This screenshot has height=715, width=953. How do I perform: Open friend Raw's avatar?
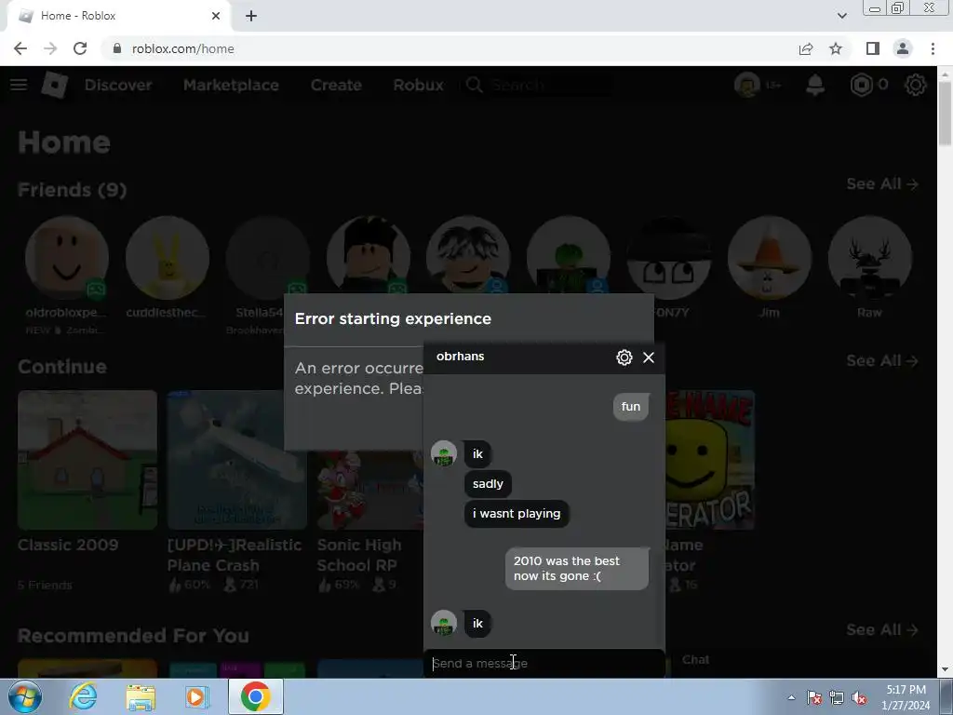(869, 258)
